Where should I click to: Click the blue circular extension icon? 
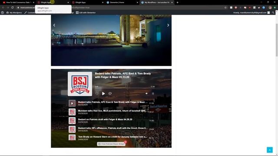(x=264, y=8)
